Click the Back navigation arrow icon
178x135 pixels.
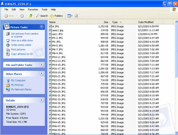point(6,16)
